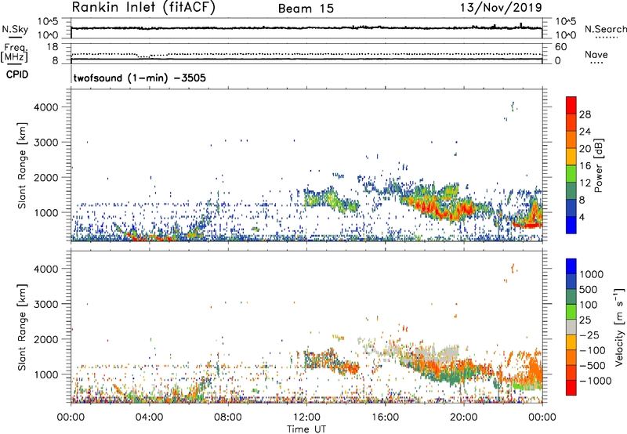
Task: Pick the red bottom segment of Velocity colorbar
Action: point(571,388)
